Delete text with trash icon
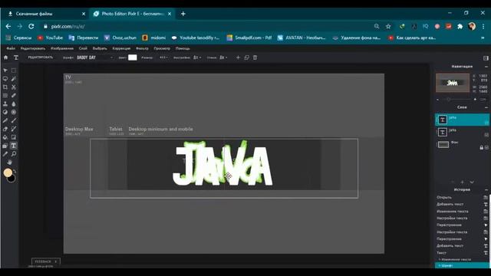Screen dimensions: 491x276 tap(255, 58)
